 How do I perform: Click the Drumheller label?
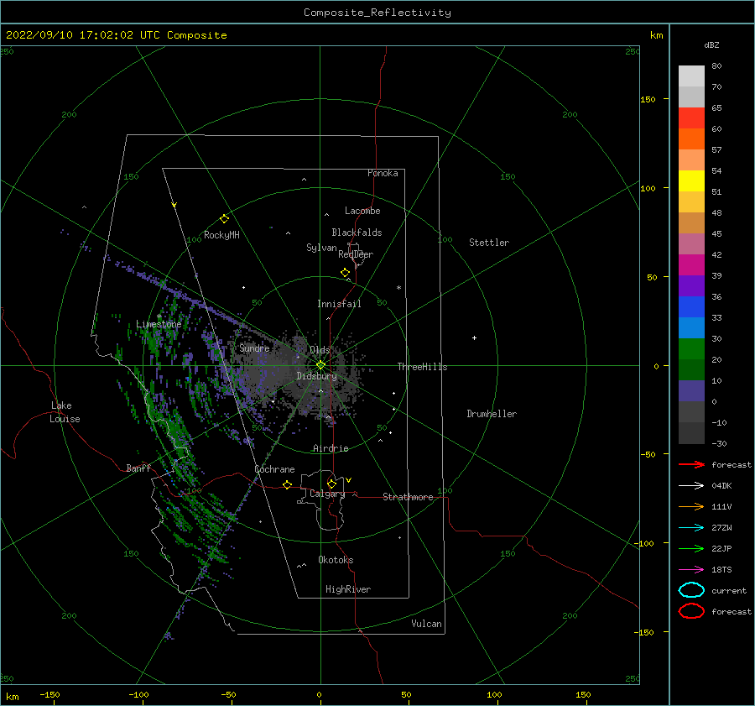[x=492, y=414]
